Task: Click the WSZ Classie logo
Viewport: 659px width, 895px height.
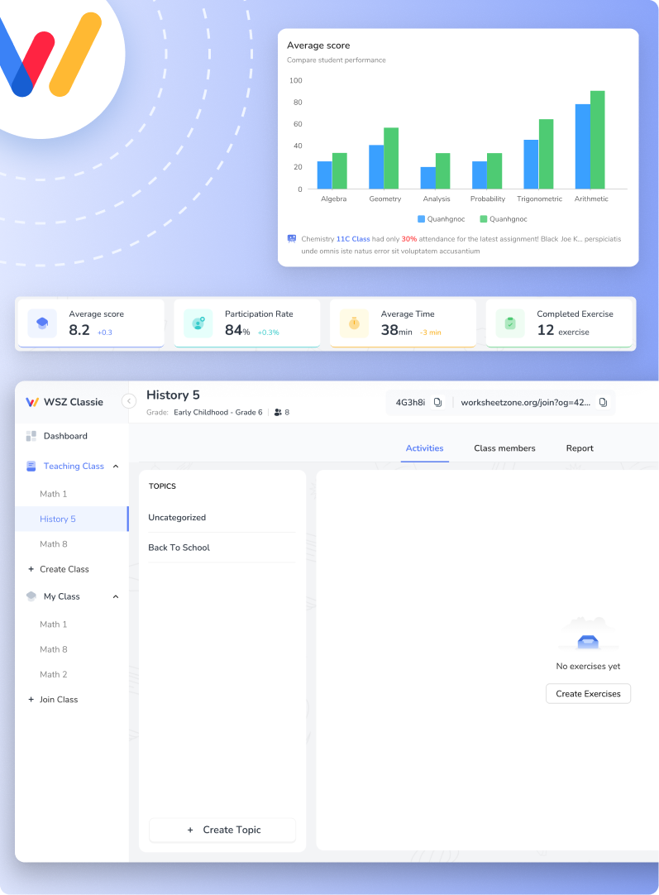Action: tap(32, 402)
